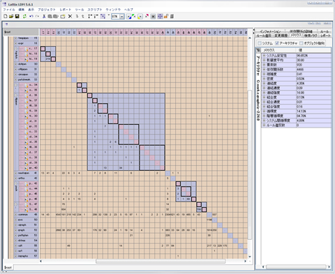
Task: Click the Move down arrow icon
Action: pos(77,16)
